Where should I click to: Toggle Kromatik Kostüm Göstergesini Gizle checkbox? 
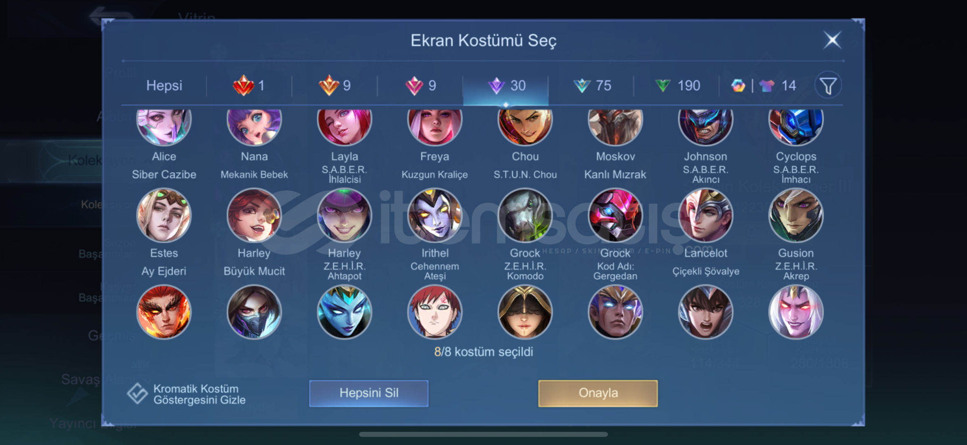137,393
